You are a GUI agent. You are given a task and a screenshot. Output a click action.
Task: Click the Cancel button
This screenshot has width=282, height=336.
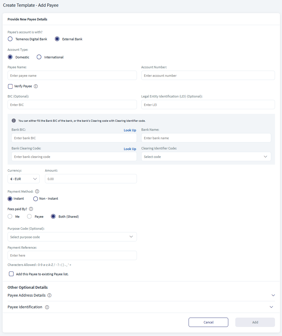click(x=208, y=322)
